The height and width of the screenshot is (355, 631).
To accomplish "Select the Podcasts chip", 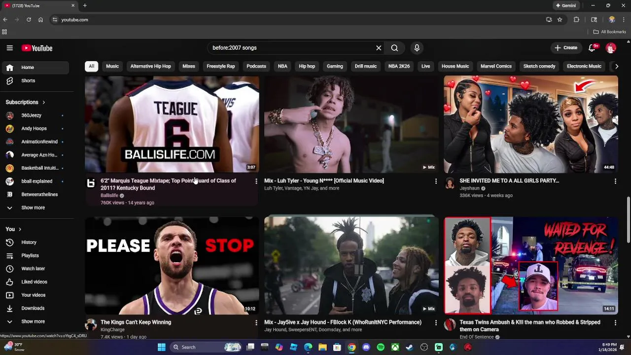I will click(256, 66).
